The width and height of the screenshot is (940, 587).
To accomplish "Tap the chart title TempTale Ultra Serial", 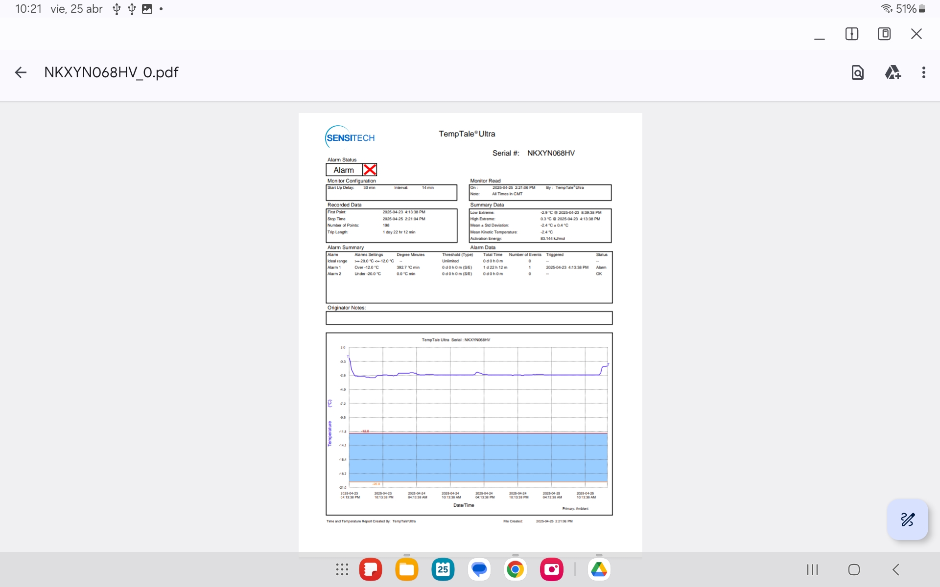I will 456,340.
